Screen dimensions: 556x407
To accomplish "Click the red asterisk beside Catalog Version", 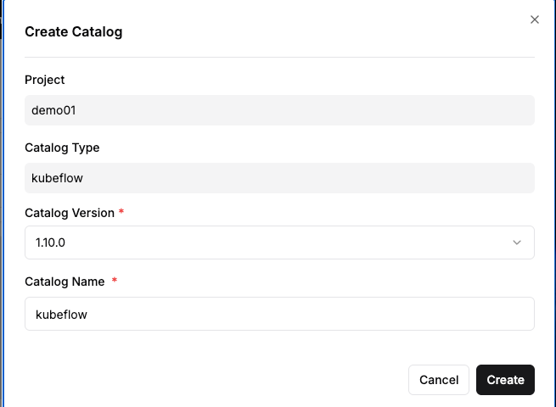I will [x=121, y=211].
